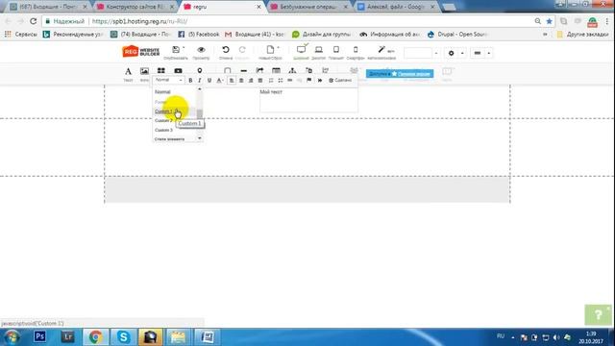The width and height of the screenshot is (615, 346).
Task: Justify the text
Action: click(260, 81)
